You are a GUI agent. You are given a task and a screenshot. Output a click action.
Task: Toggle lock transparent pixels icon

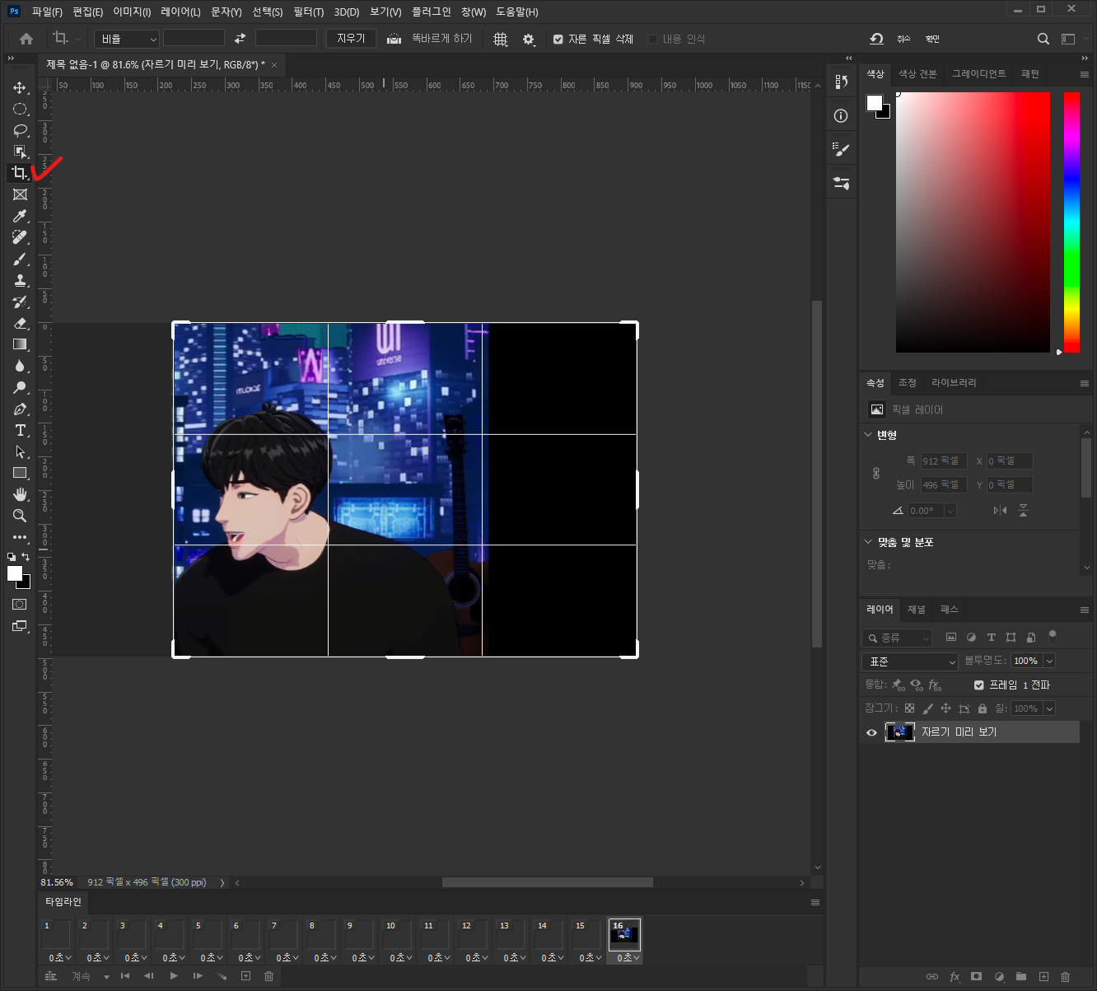[909, 708]
